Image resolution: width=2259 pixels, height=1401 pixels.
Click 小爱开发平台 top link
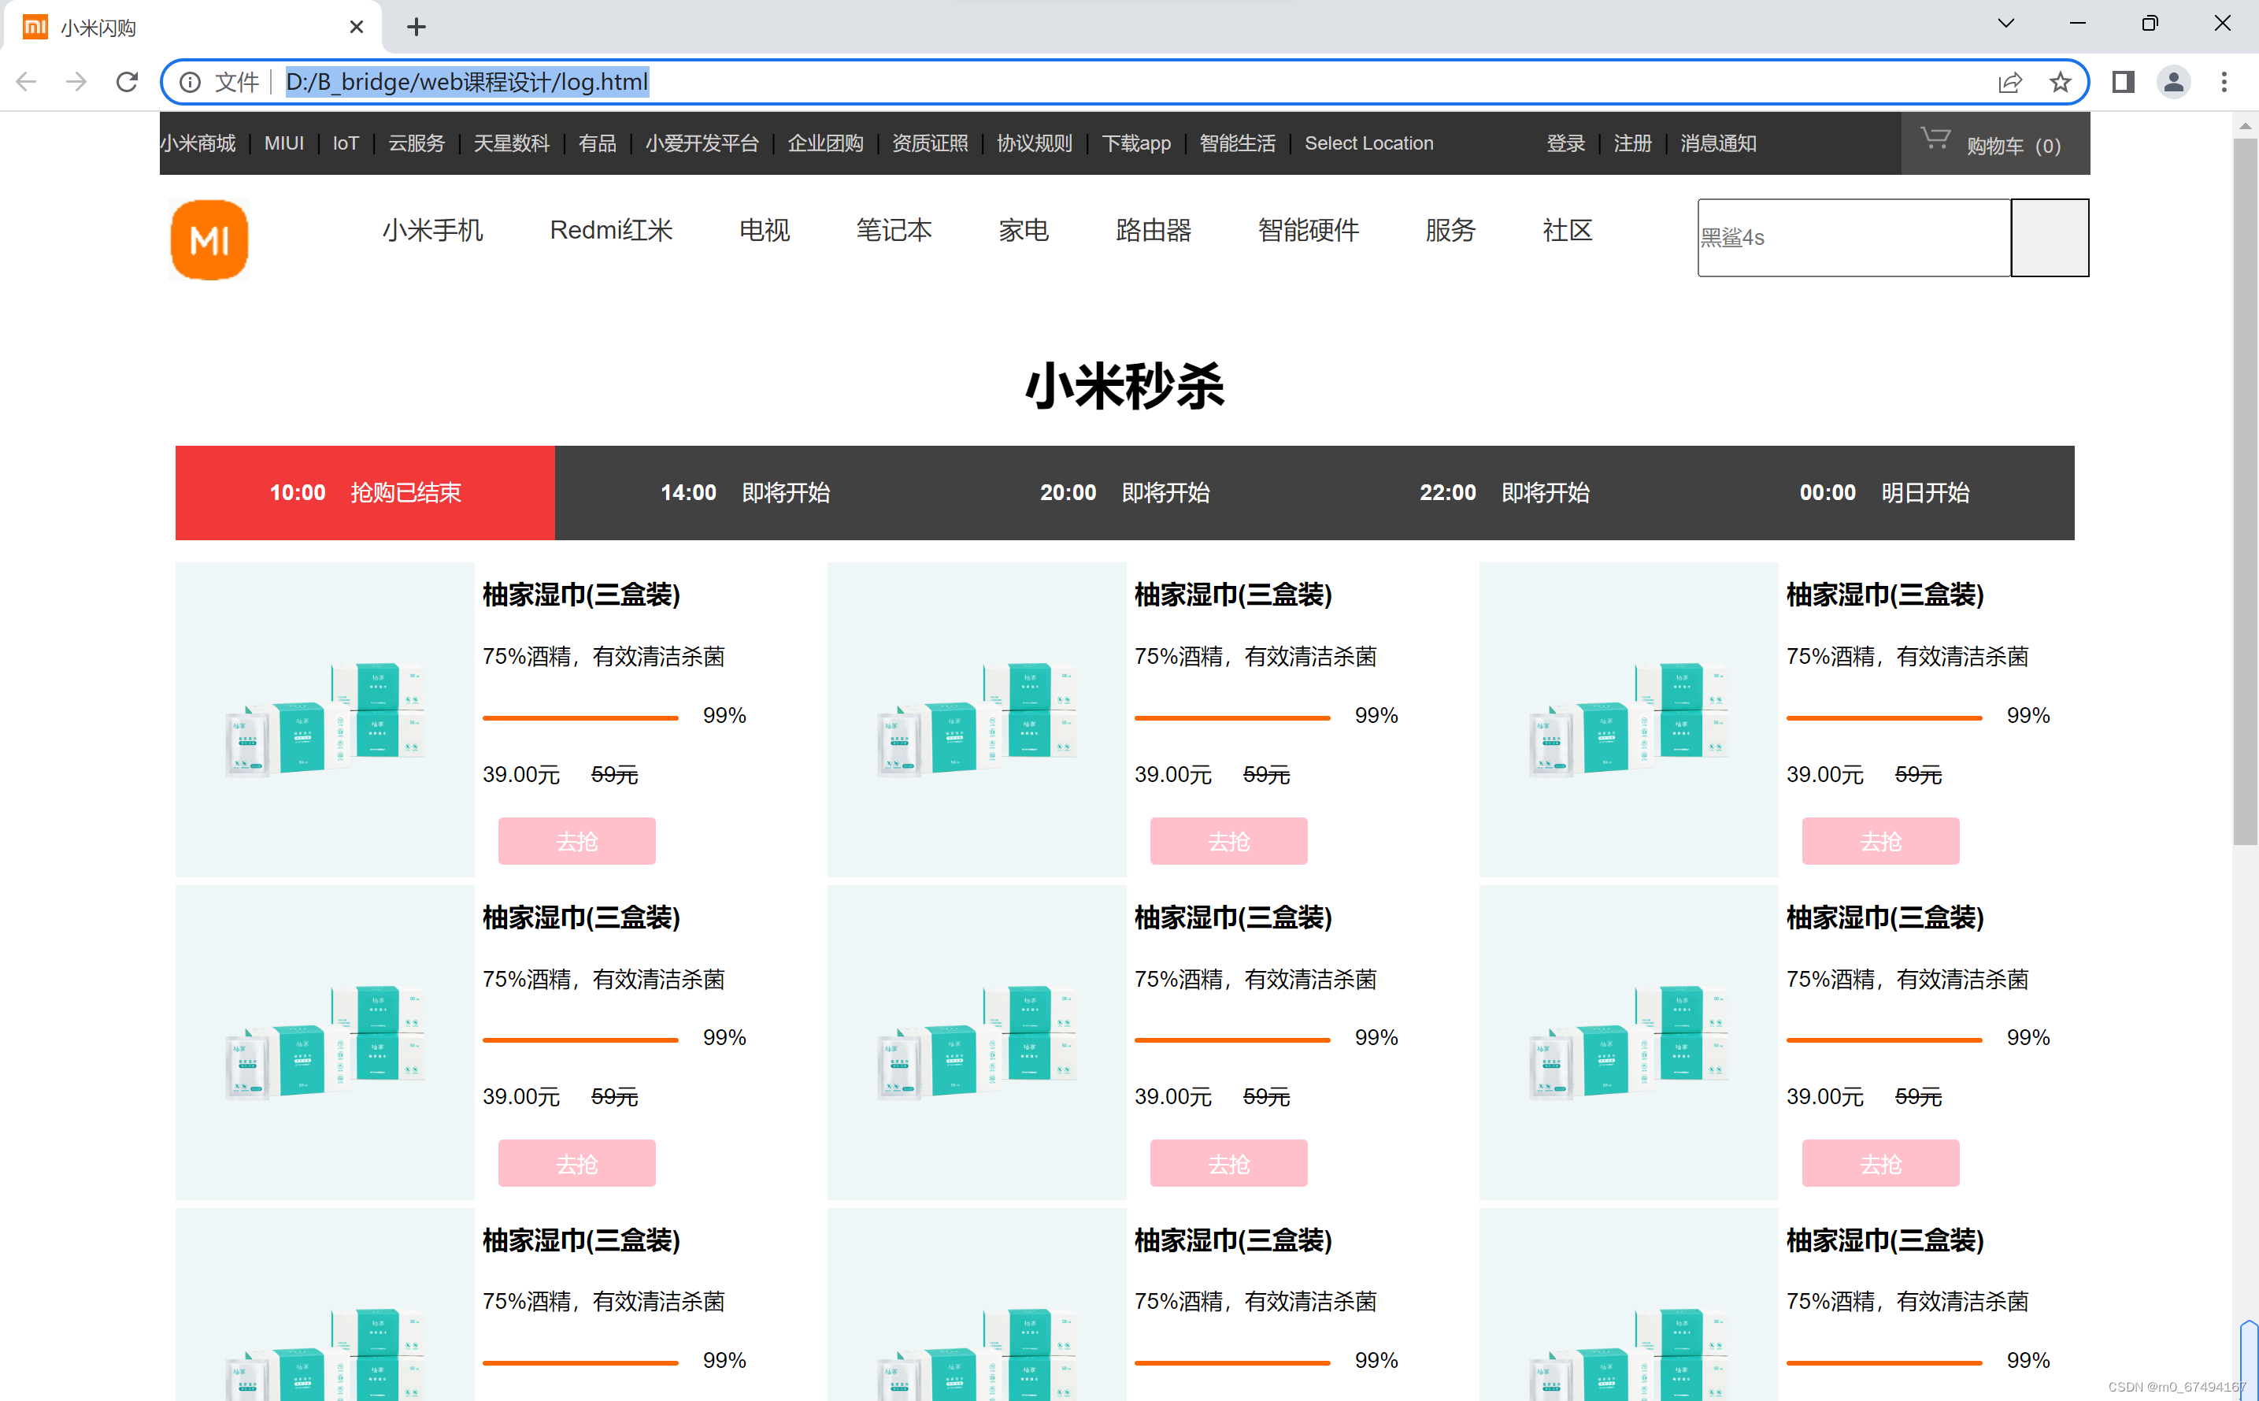click(702, 143)
